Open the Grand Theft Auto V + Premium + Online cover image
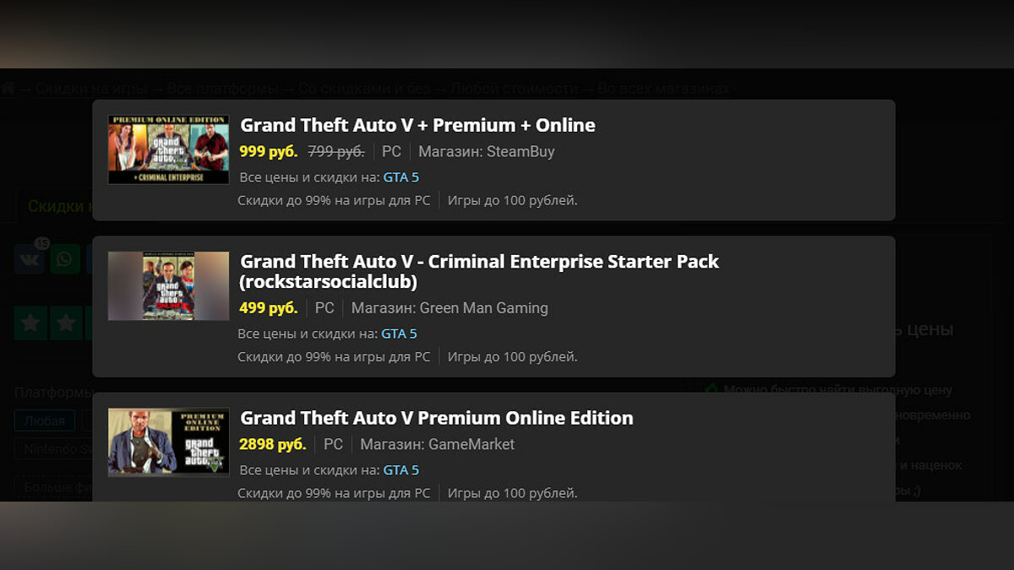The image size is (1014, 570). click(x=168, y=149)
